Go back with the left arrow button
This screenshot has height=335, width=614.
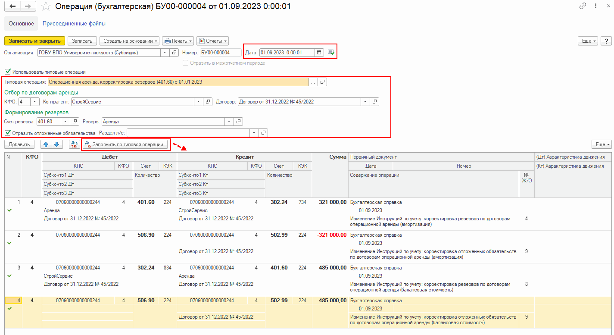pyautogui.click(x=12, y=6)
